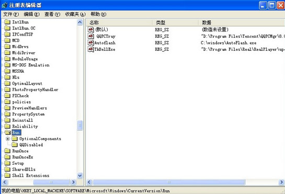Click the values pane horizontal scrollbar thumb
This screenshot has height=194, width=285.
tap(169, 182)
